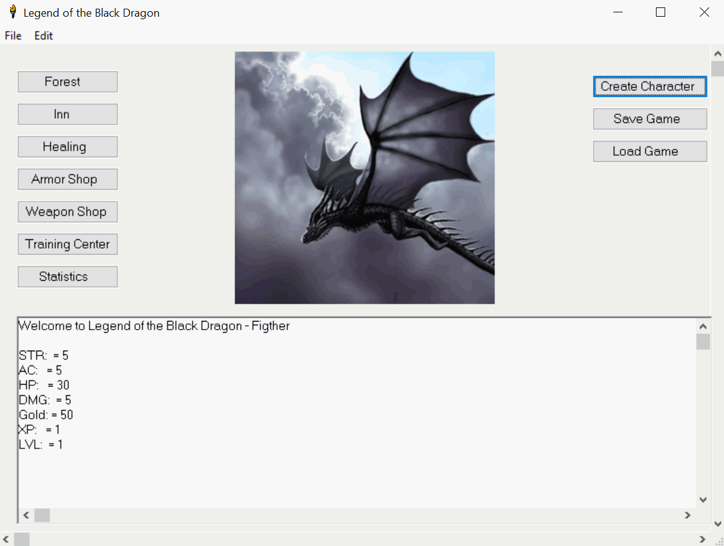Click right arrow of message log horizontal scrollbar
Image resolution: width=724 pixels, height=546 pixels.
tap(687, 515)
